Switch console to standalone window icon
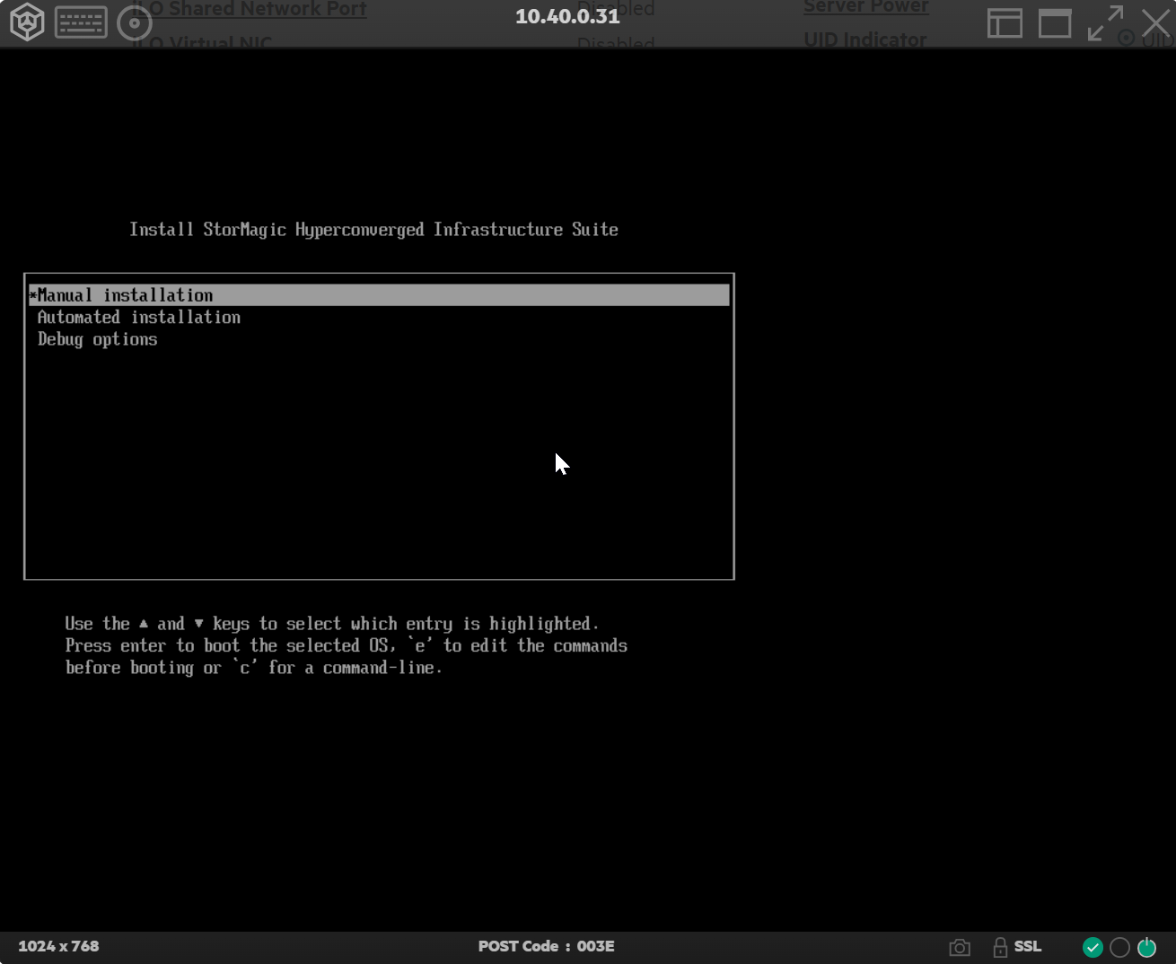 1055,22
